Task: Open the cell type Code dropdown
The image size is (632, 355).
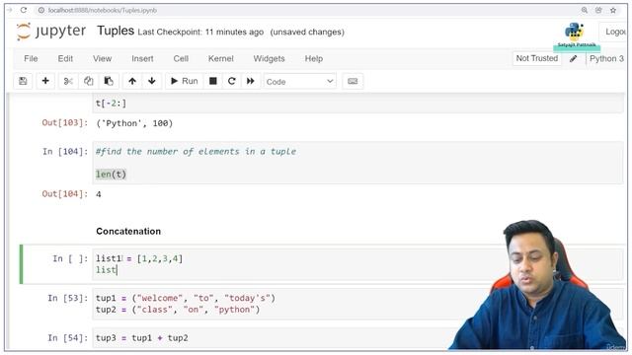Action: 300,81
